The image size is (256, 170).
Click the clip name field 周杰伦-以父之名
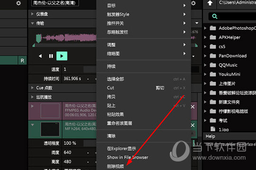click(55, 3)
